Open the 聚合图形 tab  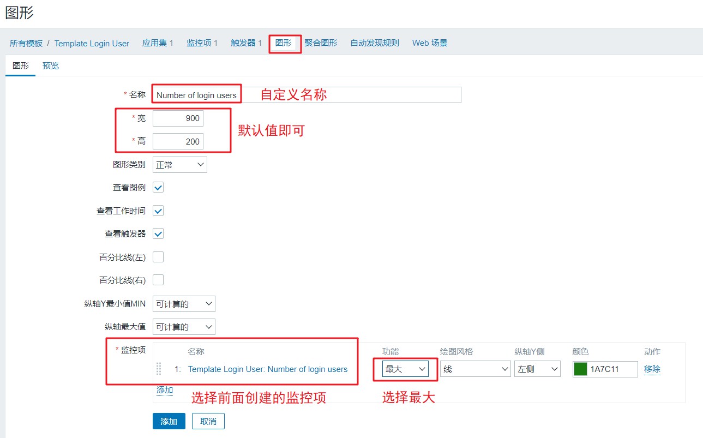(x=321, y=43)
